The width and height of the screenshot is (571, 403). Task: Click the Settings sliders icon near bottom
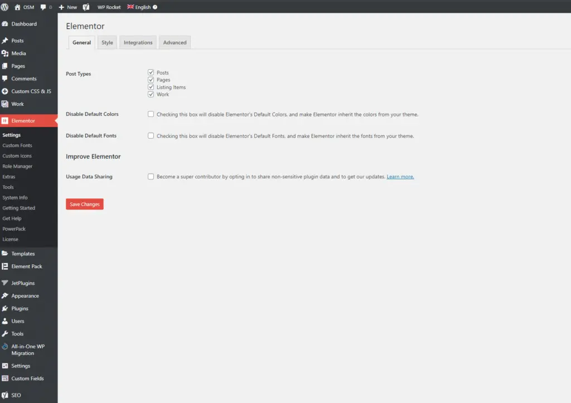coord(4,366)
